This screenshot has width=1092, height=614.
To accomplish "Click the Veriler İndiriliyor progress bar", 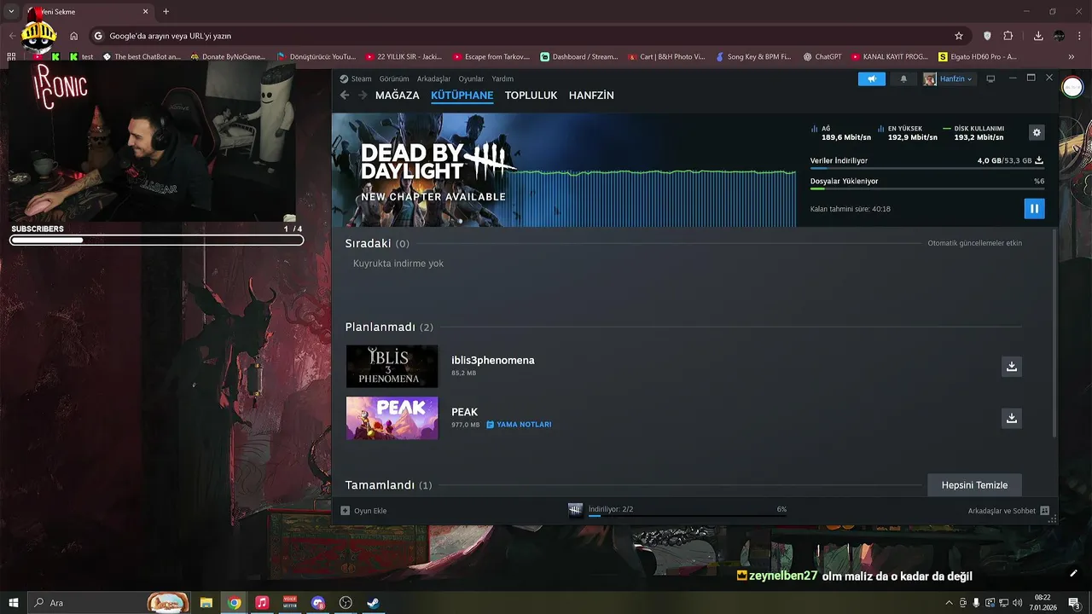I will 927,169.
